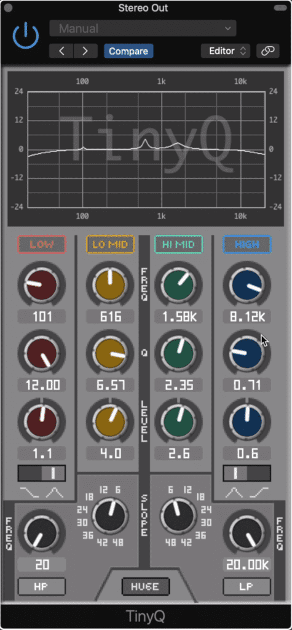Viewport: 292px width, 630px height.
Task: Select low shelf shape icon under LOW
Action: click(x=29, y=493)
